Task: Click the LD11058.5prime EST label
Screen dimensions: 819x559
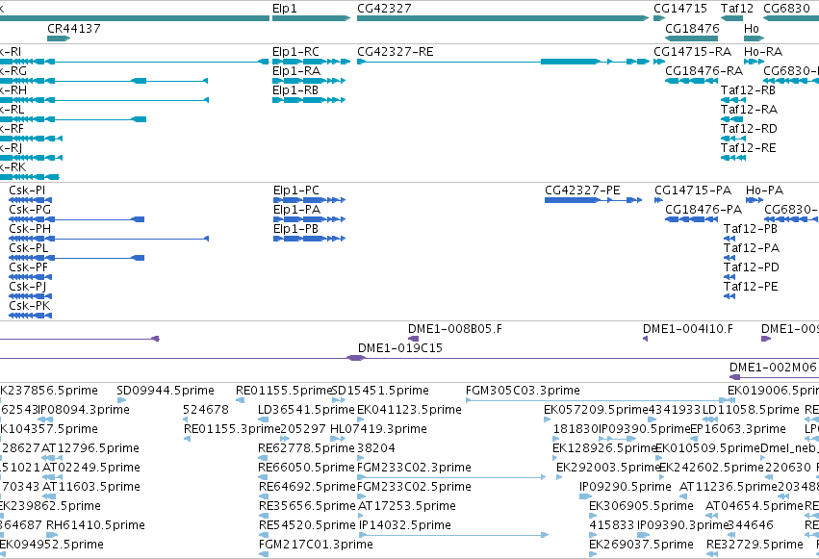Action: click(751, 410)
